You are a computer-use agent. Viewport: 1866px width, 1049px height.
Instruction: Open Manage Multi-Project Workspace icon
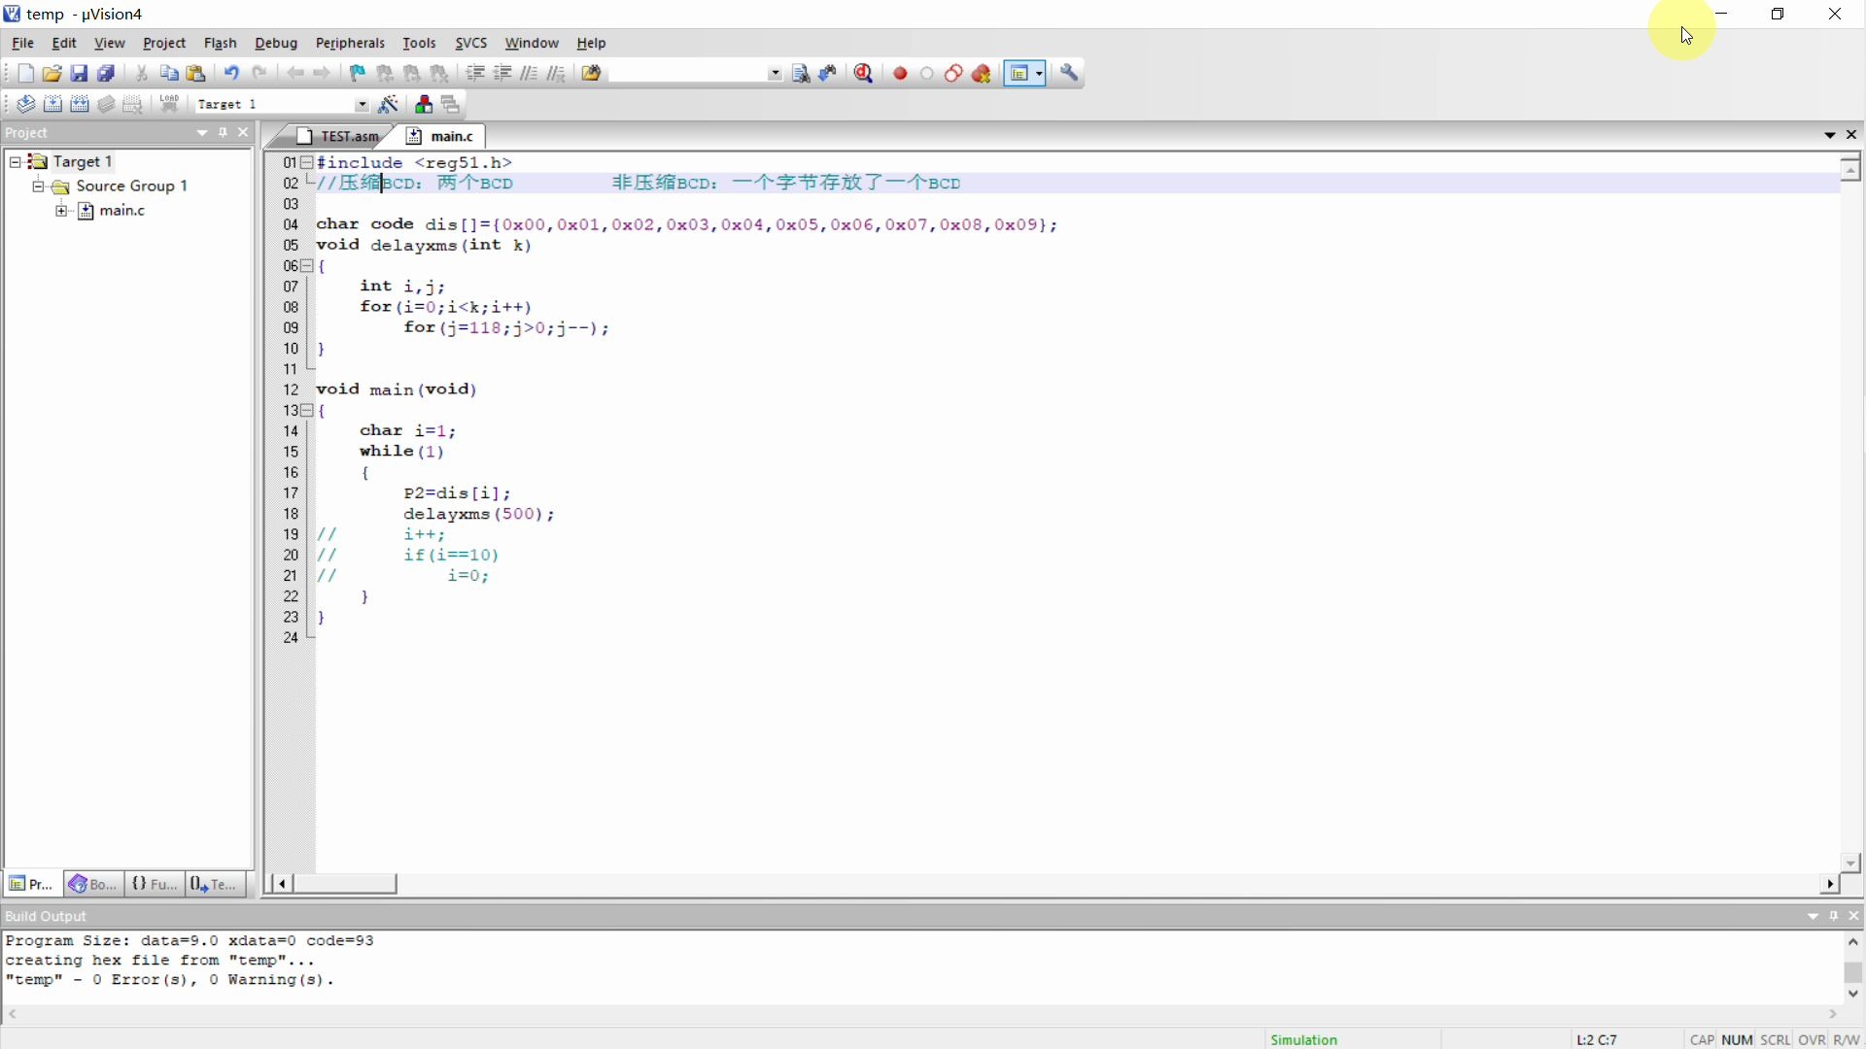450,105
